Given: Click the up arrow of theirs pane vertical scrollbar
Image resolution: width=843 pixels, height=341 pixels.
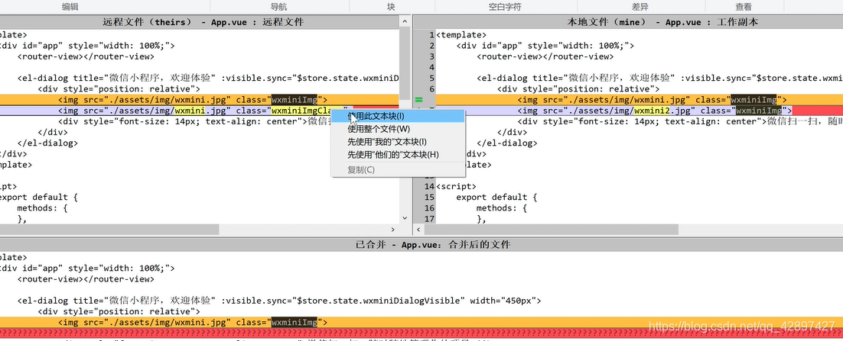Looking at the screenshot, I should (405, 22).
